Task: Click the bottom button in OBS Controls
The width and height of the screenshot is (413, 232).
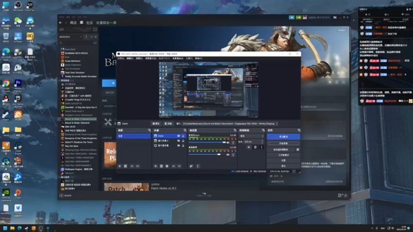Action: pyautogui.click(x=283, y=166)
